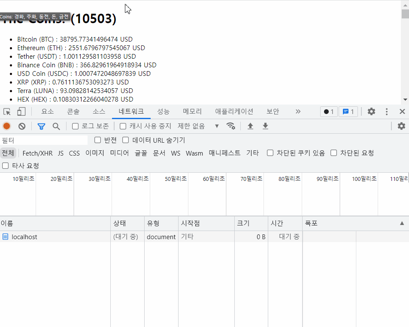Switch to the 보안 tab
Screen dimensions: 409x327
pos(273,111)
